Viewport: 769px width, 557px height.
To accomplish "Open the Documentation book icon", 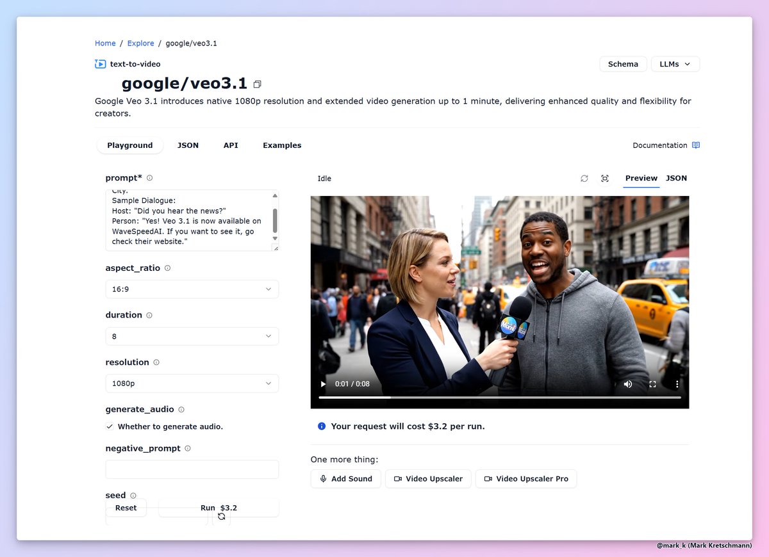I will [x=696, y=145].
